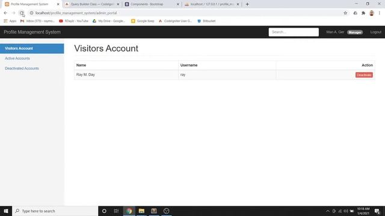Image resolution: width=385 pixels, height=216 pixels.
Task: Deactivate Ray M. Day's account
Action: pyautogui.click(x=364, y=75)
